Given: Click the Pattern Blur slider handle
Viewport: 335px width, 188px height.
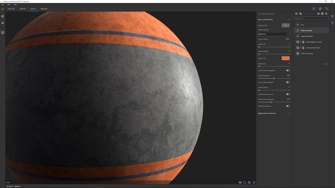Looking at the screenshot, I should (259, 66).
